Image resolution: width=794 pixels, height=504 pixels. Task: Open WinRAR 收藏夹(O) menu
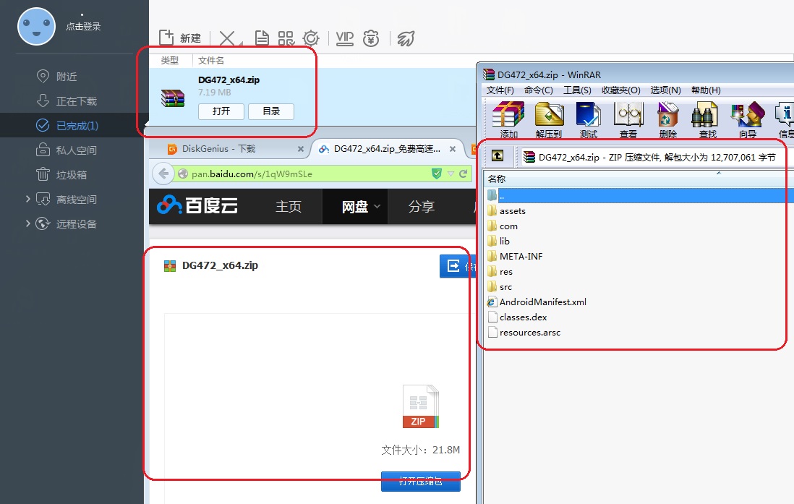tap(621, 90)
